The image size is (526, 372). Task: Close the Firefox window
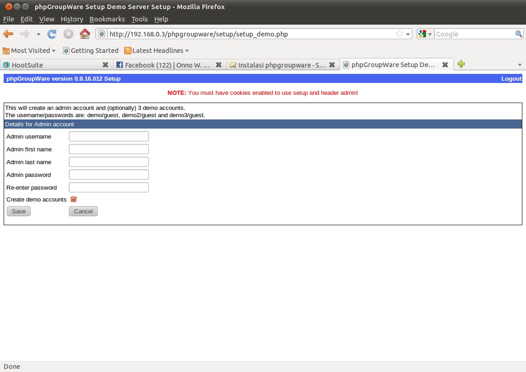point(9,6)
